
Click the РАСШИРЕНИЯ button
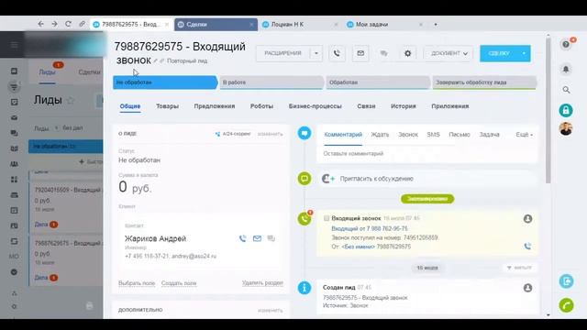283,53
